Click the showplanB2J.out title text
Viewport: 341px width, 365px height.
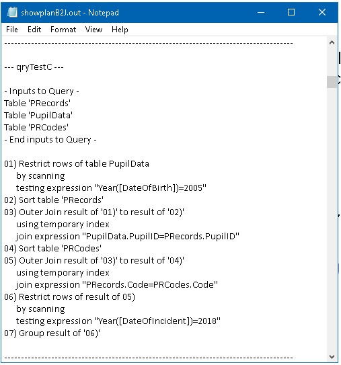click(x=50, y=13)
